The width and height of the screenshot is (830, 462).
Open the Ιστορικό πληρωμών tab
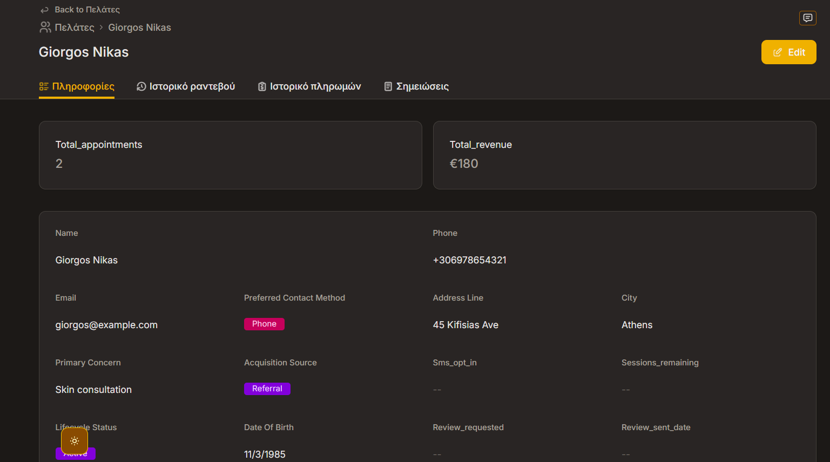coord(315,86)
